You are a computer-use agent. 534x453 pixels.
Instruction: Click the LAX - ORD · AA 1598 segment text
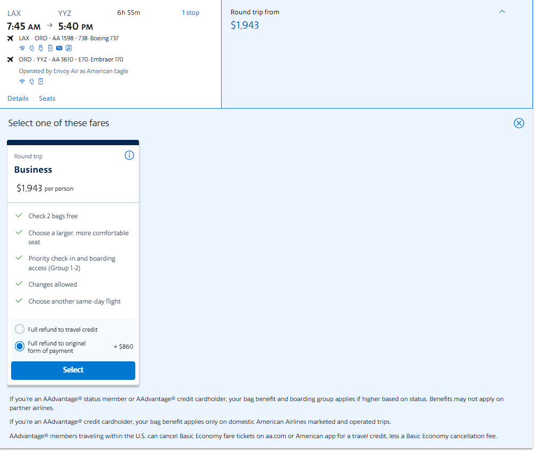point(69,39)
